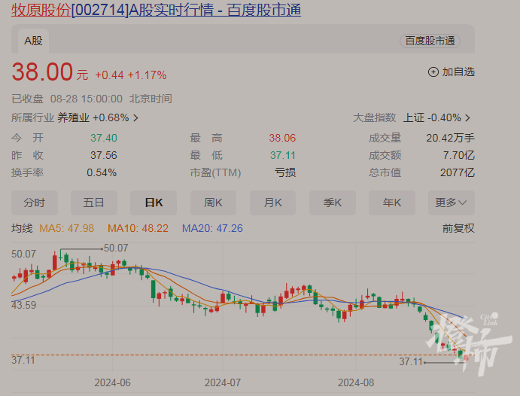Viewport: 520px width, 396px height.
Task: Click the 成交量 value 20.42万手
Action: [x=450, y=138]
